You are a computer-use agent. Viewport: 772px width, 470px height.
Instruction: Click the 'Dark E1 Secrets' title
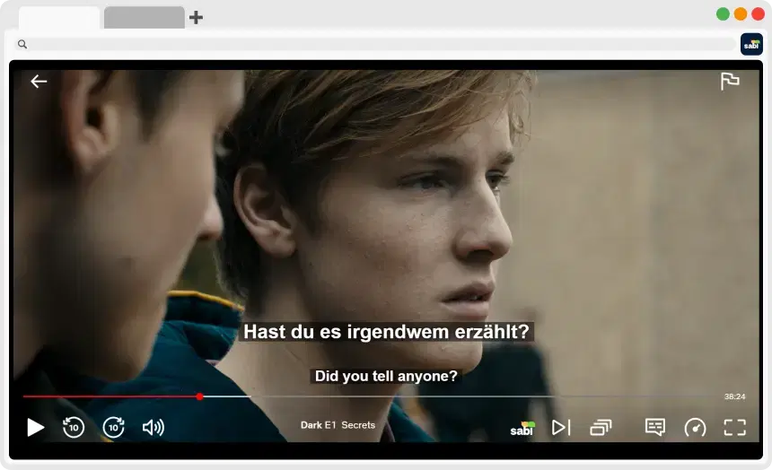(338, 425)
